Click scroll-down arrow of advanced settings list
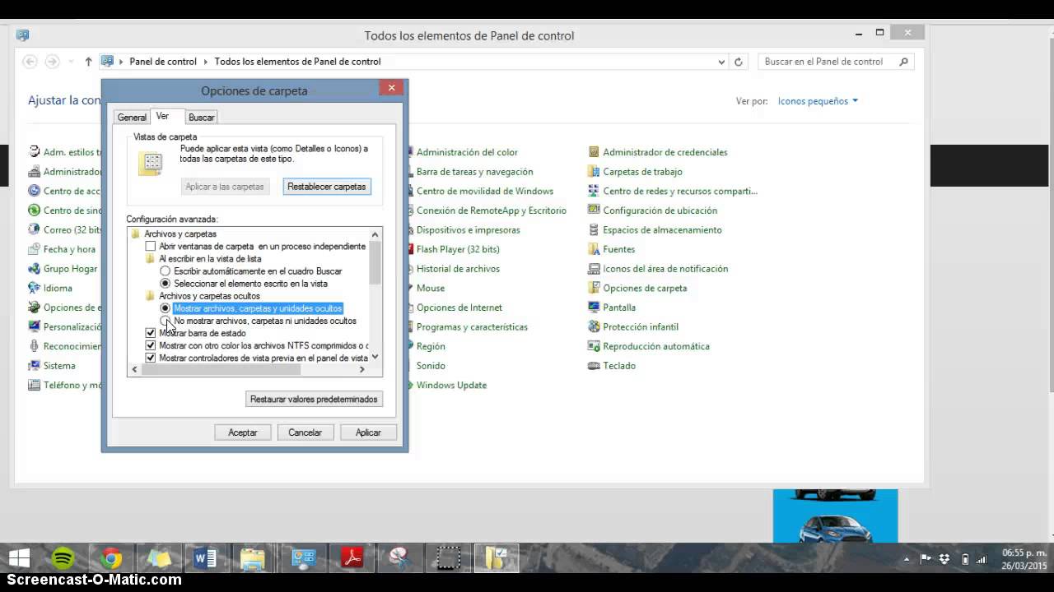This screenshot has width=1054, height=592. (x=375, y=357)
